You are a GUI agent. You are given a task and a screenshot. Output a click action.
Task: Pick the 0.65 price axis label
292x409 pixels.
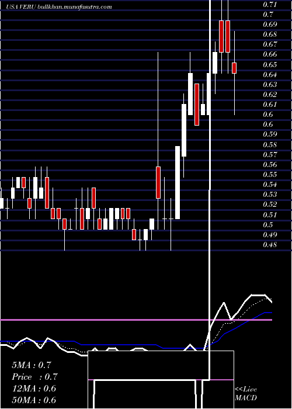[270, 65]
